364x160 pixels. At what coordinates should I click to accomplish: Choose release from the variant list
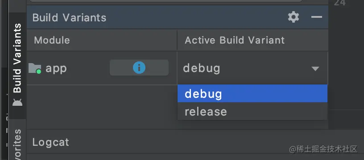(x=252, y=112)
